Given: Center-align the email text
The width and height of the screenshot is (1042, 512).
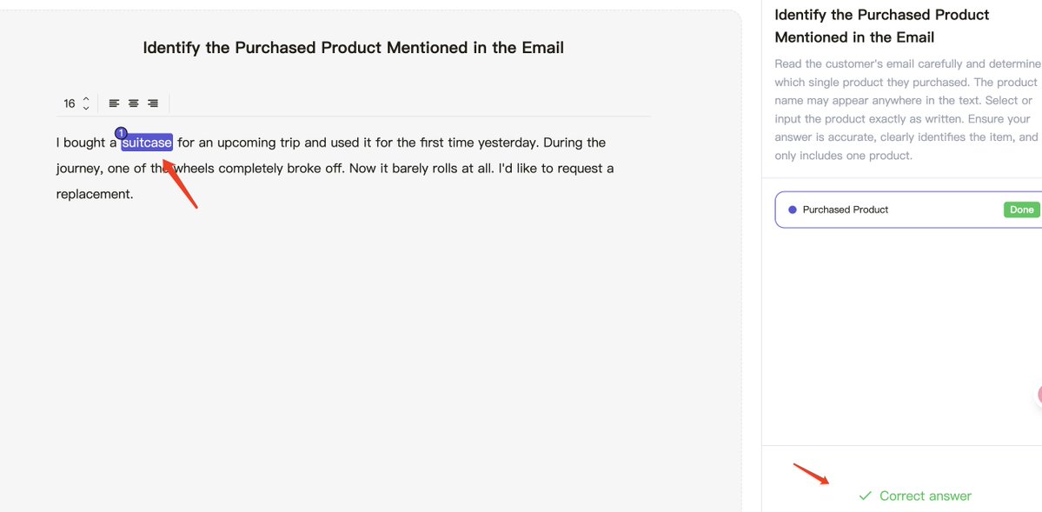Looking at the screenshot, I should [x=134, y=103].
